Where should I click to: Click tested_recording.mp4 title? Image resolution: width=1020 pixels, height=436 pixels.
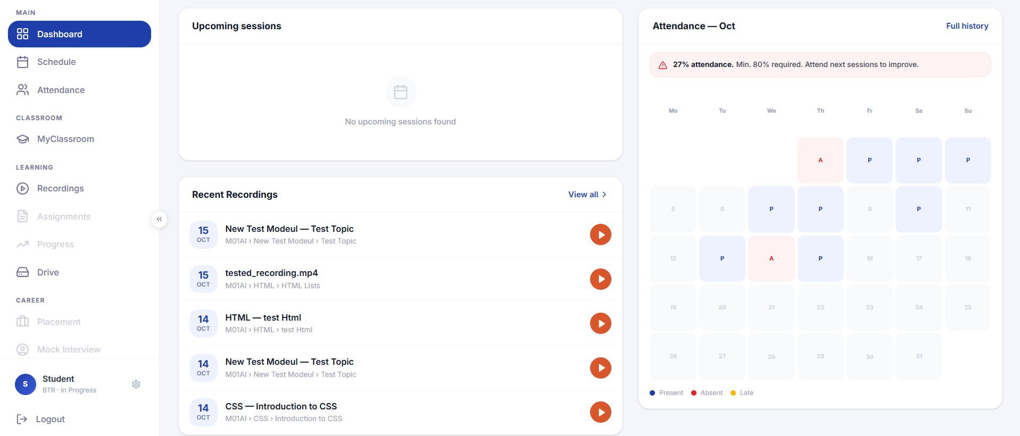pos(271,273)
